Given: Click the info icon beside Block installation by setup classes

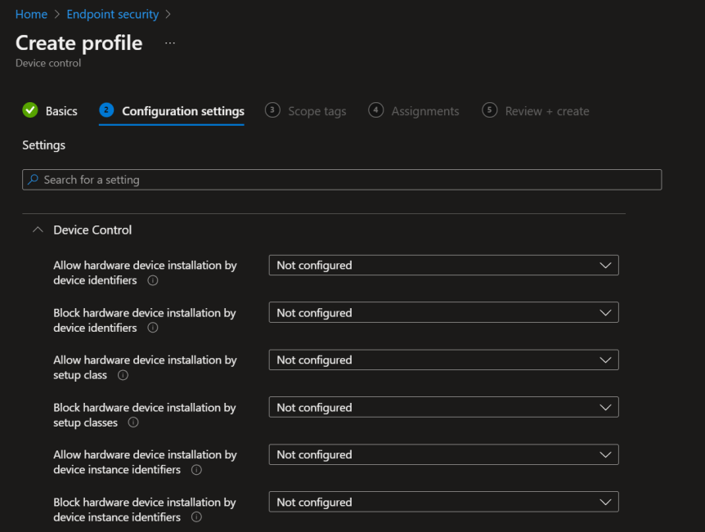Looking at the screenshot, I should point(132,423).
